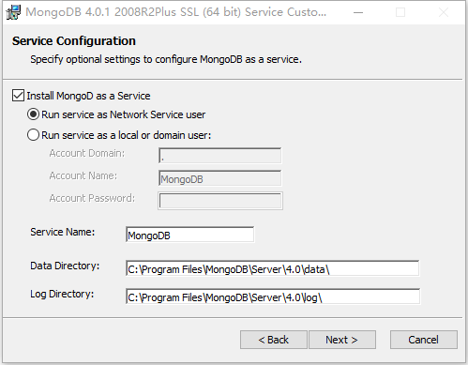The width and height of the screenshot is (468, 365).
Task: Cancel the MongoDB installation
Action: [x=424, y=340]
